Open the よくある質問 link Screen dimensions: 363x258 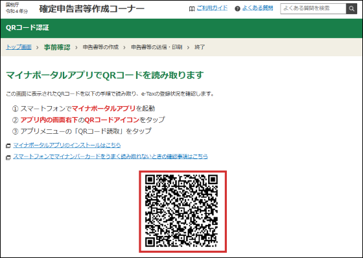(x=258, y=8)
